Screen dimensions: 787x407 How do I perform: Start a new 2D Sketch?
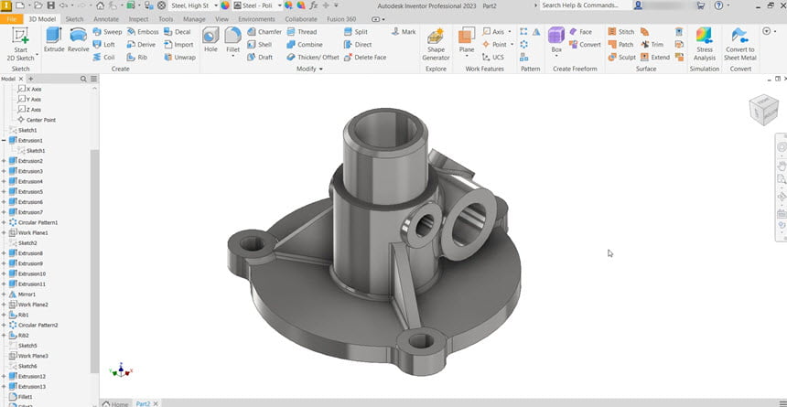click(20, 44)
